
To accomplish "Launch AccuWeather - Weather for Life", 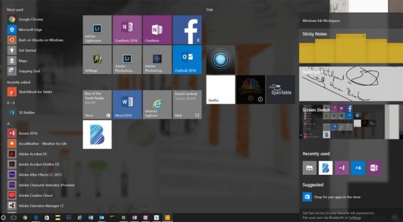I will pos(37,143).
